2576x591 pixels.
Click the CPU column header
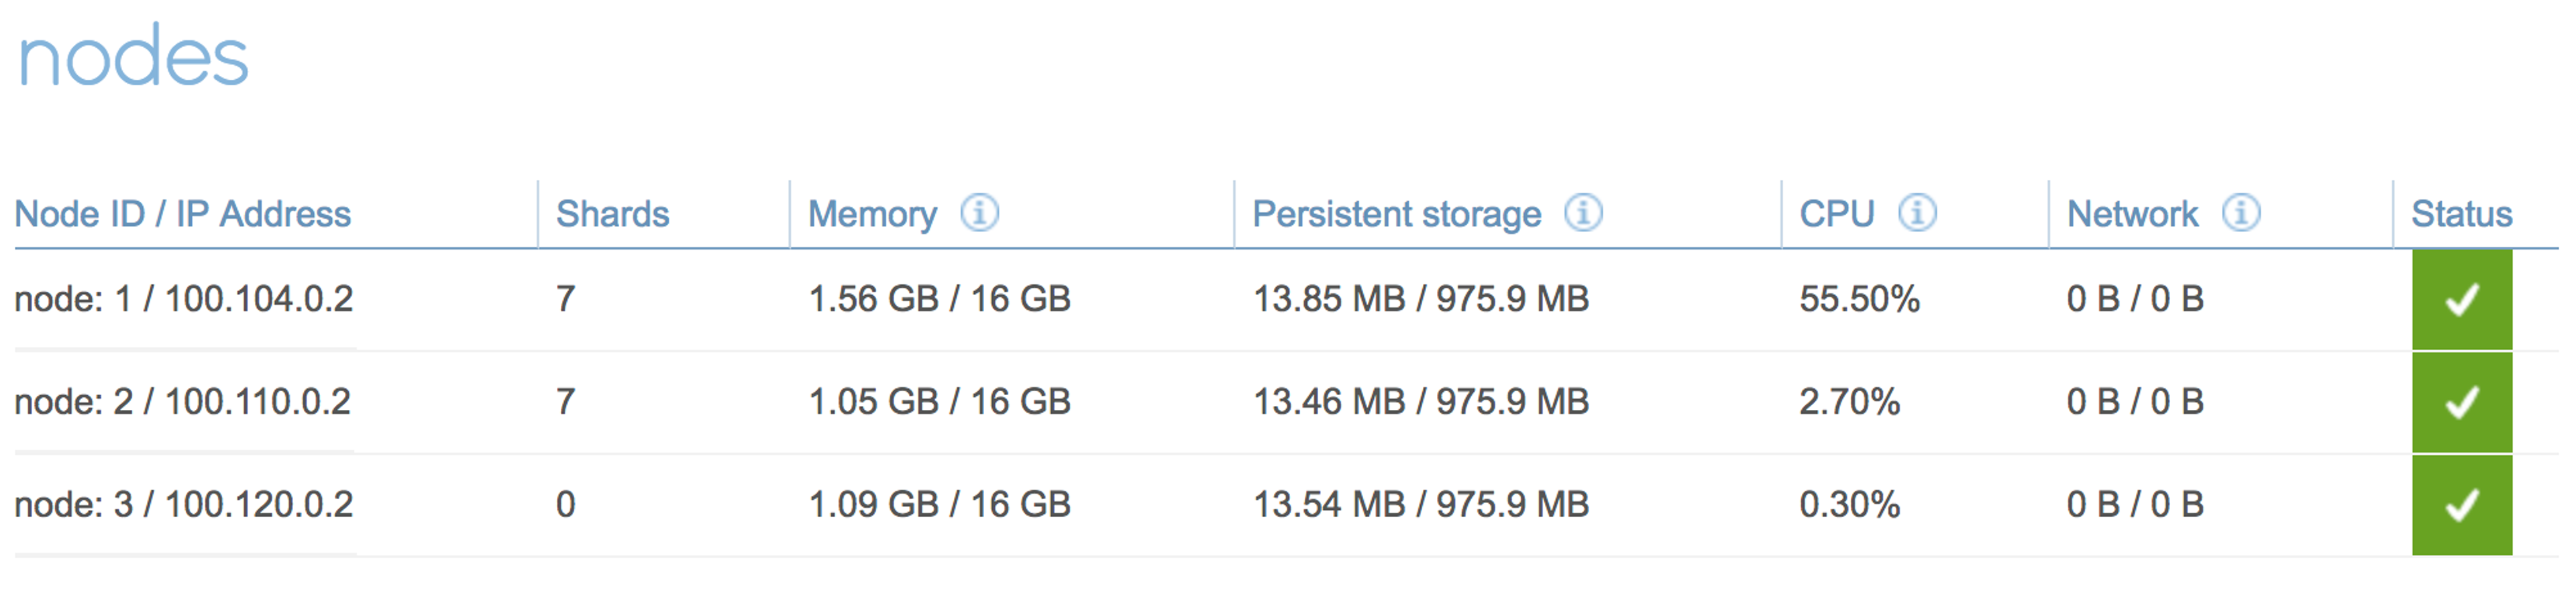[x=1836, y=214]
